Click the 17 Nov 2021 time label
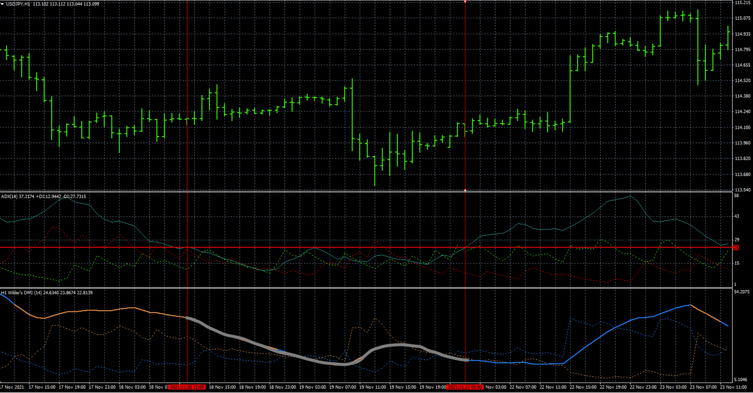The width and height of the screenshot is (753, 393). [x=11, y=387]
